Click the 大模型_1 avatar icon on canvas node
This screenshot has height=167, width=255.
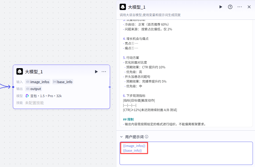(x=20, y=72)
